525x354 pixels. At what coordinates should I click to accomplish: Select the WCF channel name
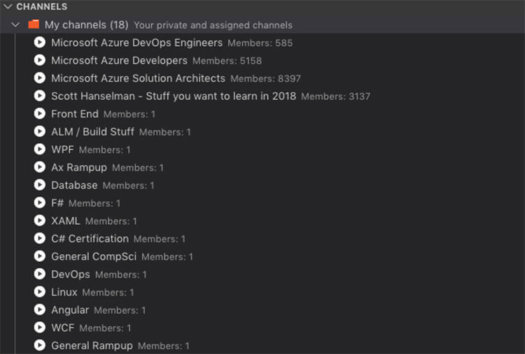point(62,327)
